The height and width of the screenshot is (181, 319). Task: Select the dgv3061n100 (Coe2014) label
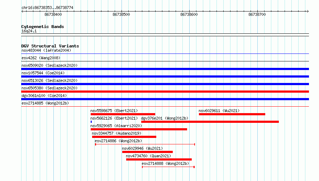pyautogui.click(x=44, y=96)
